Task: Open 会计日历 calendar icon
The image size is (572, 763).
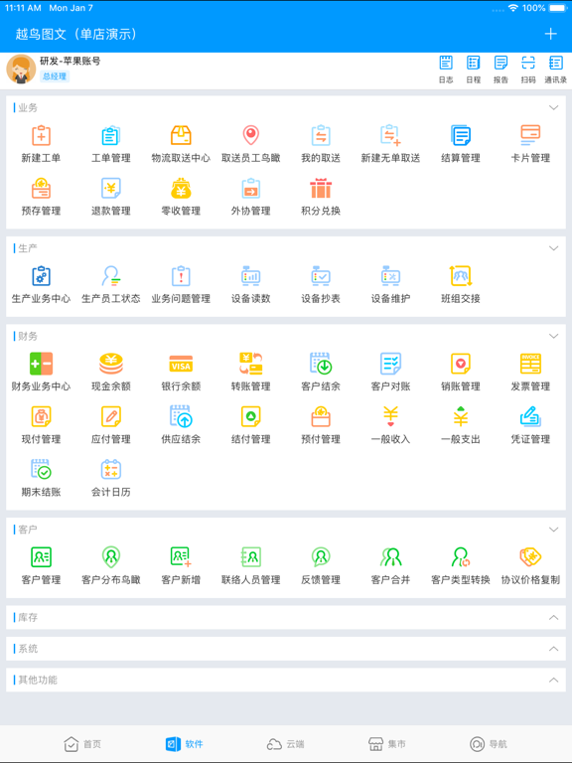Action: pyautogui.click(x=111, y=470)
